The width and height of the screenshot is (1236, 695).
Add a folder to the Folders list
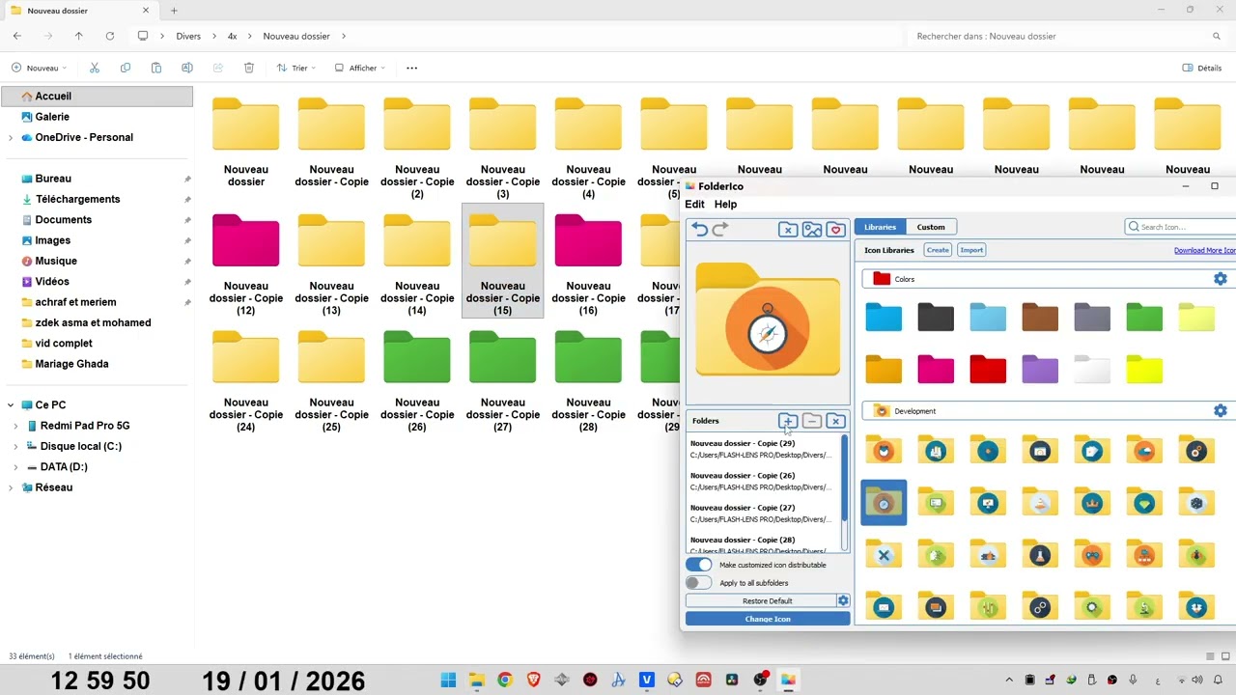pyautogui.click(x=788, y=421)
